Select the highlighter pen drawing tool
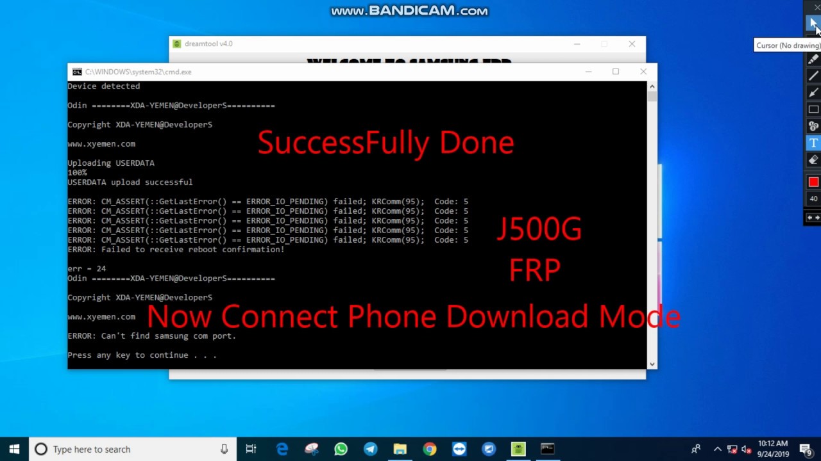 point(813,59)
